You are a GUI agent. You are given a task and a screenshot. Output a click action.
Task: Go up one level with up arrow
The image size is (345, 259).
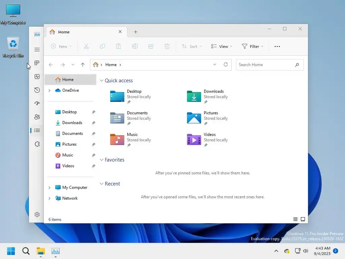coord(83,65)
